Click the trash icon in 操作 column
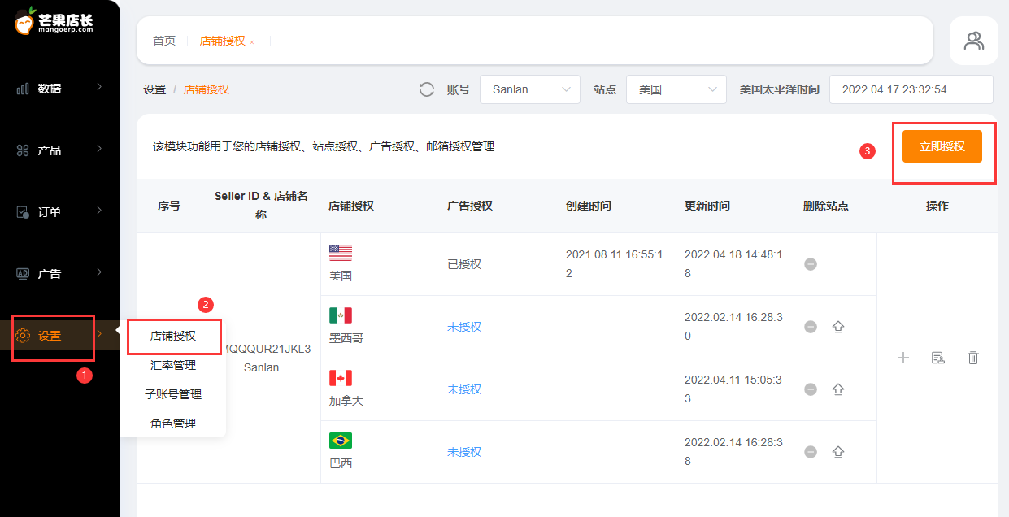The image size is (1009, 517). coord(973,358)
